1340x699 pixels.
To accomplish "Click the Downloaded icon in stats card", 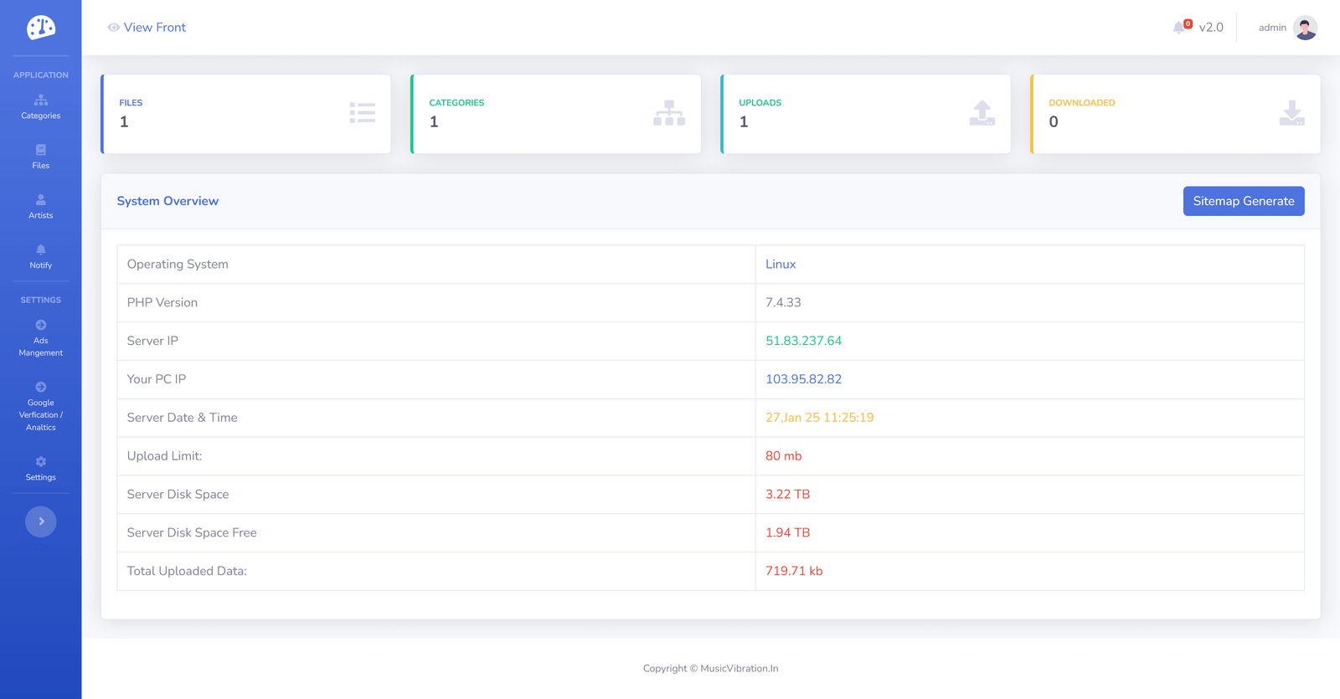I will (1291, 113).
